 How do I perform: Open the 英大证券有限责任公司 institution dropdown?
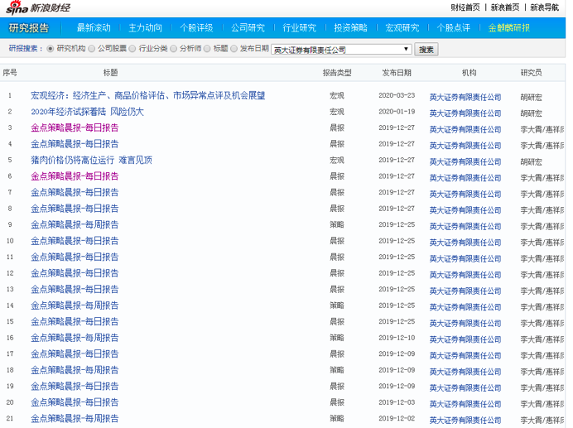[341, 50]
